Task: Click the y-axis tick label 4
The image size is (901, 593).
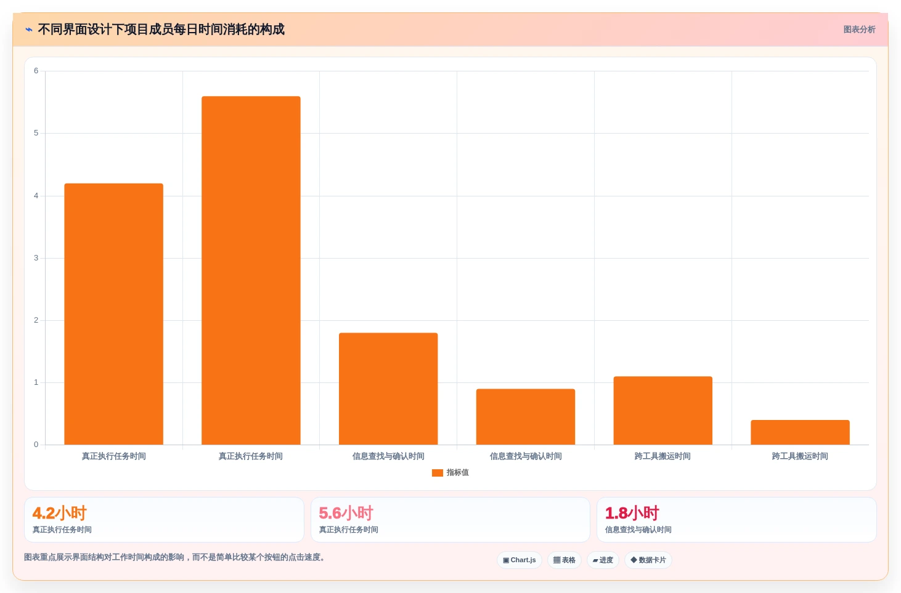Action: [x=36, y=196]
